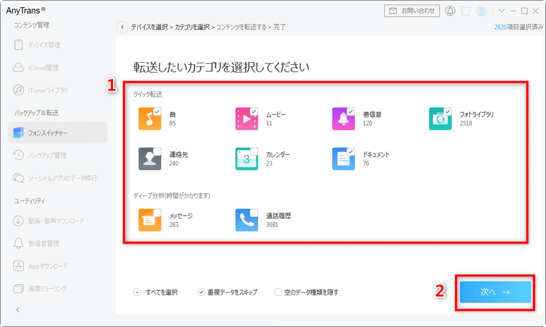Click the green カレンダー calendar icon
The width and height of the screenshot is (546, 327).
coord(246,159)
